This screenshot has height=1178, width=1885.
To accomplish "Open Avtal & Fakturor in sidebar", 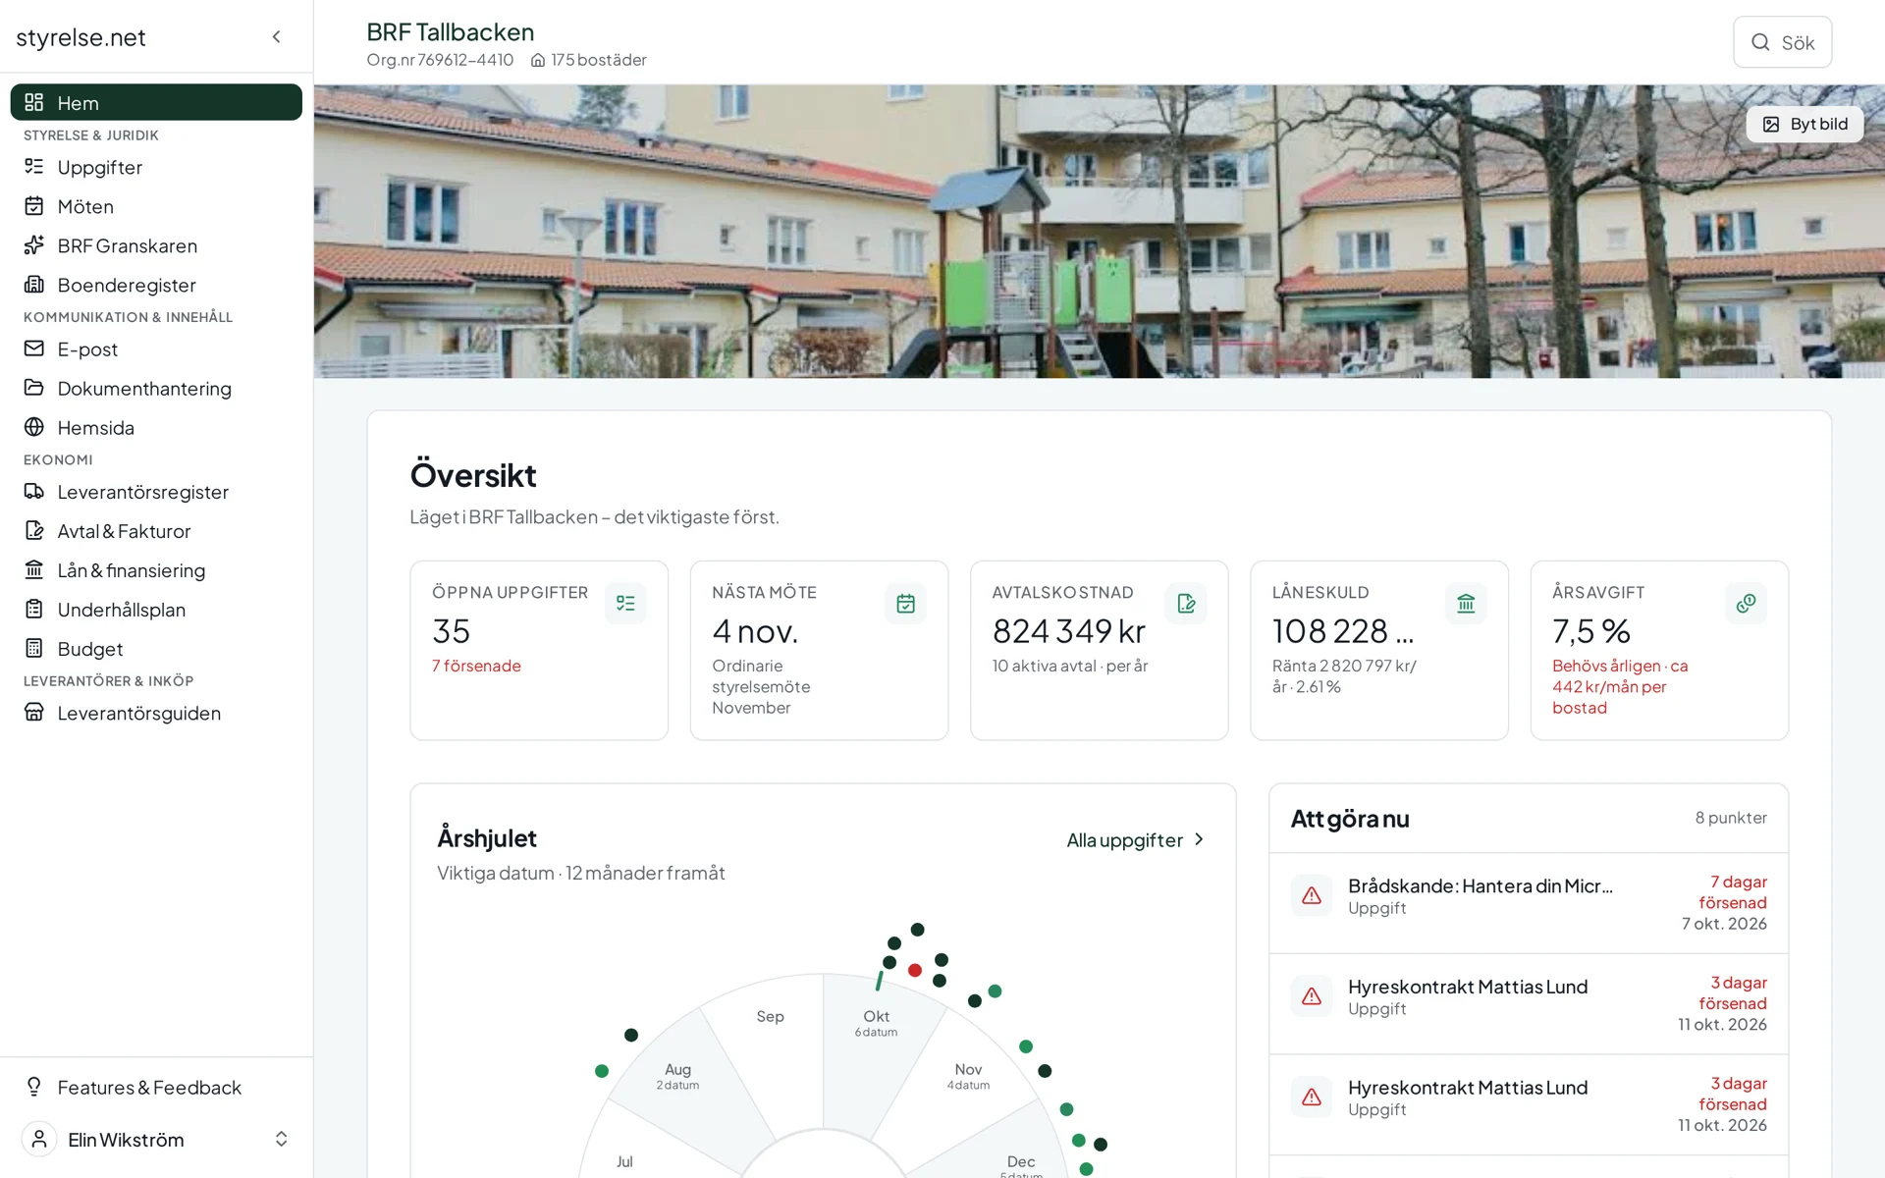I will pyautogui.click(x=156, y=531).
